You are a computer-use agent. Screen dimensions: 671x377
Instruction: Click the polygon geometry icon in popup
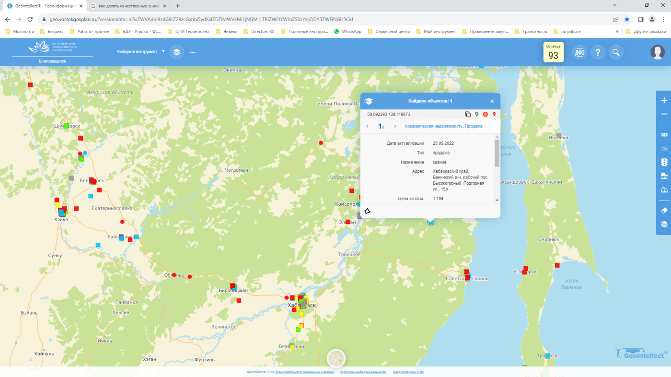pyautogui.click(x=368, y=211)
